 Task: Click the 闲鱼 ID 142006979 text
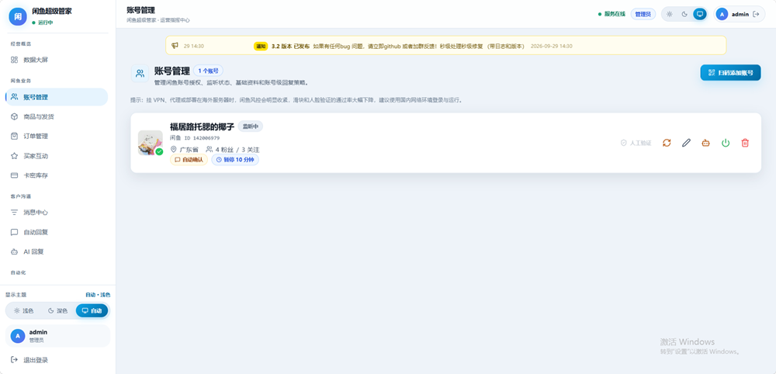click(195, 138)
